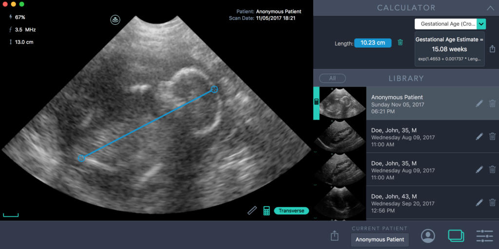Open settings sliders in bottom bar
Image resolution: width=499 pixels, height=249 pixels.
click(x=484, y=236)
